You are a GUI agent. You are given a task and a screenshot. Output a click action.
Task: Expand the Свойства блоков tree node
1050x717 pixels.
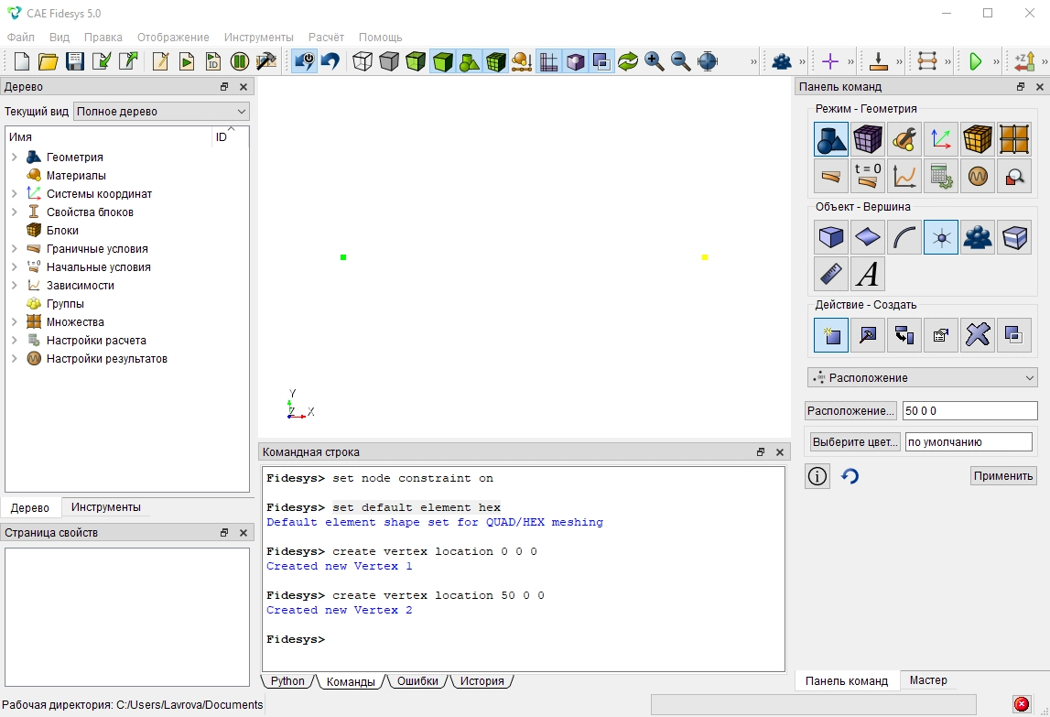tap(14, 212)
